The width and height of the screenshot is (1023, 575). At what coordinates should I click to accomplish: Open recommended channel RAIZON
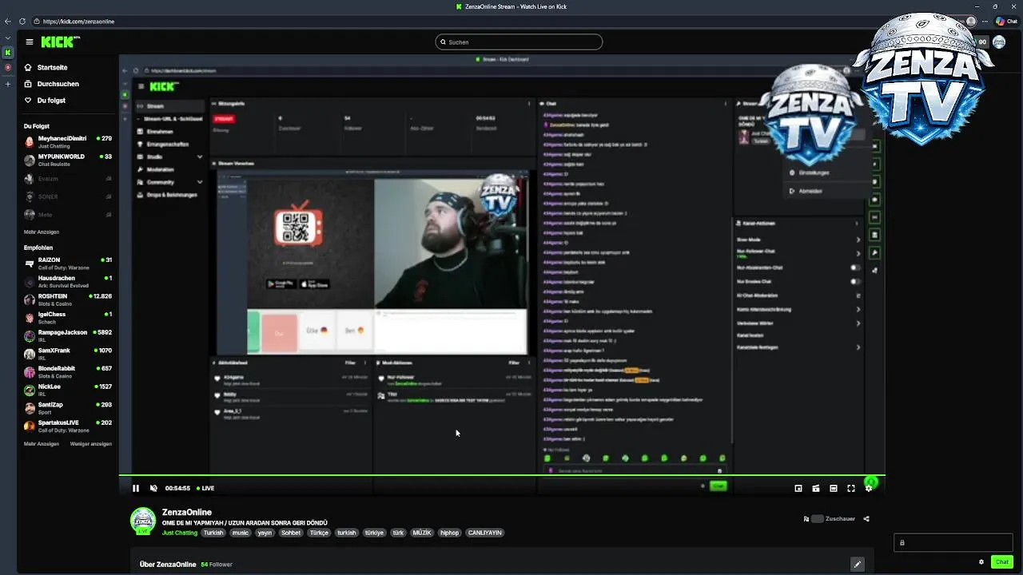[x=68, y=263]
